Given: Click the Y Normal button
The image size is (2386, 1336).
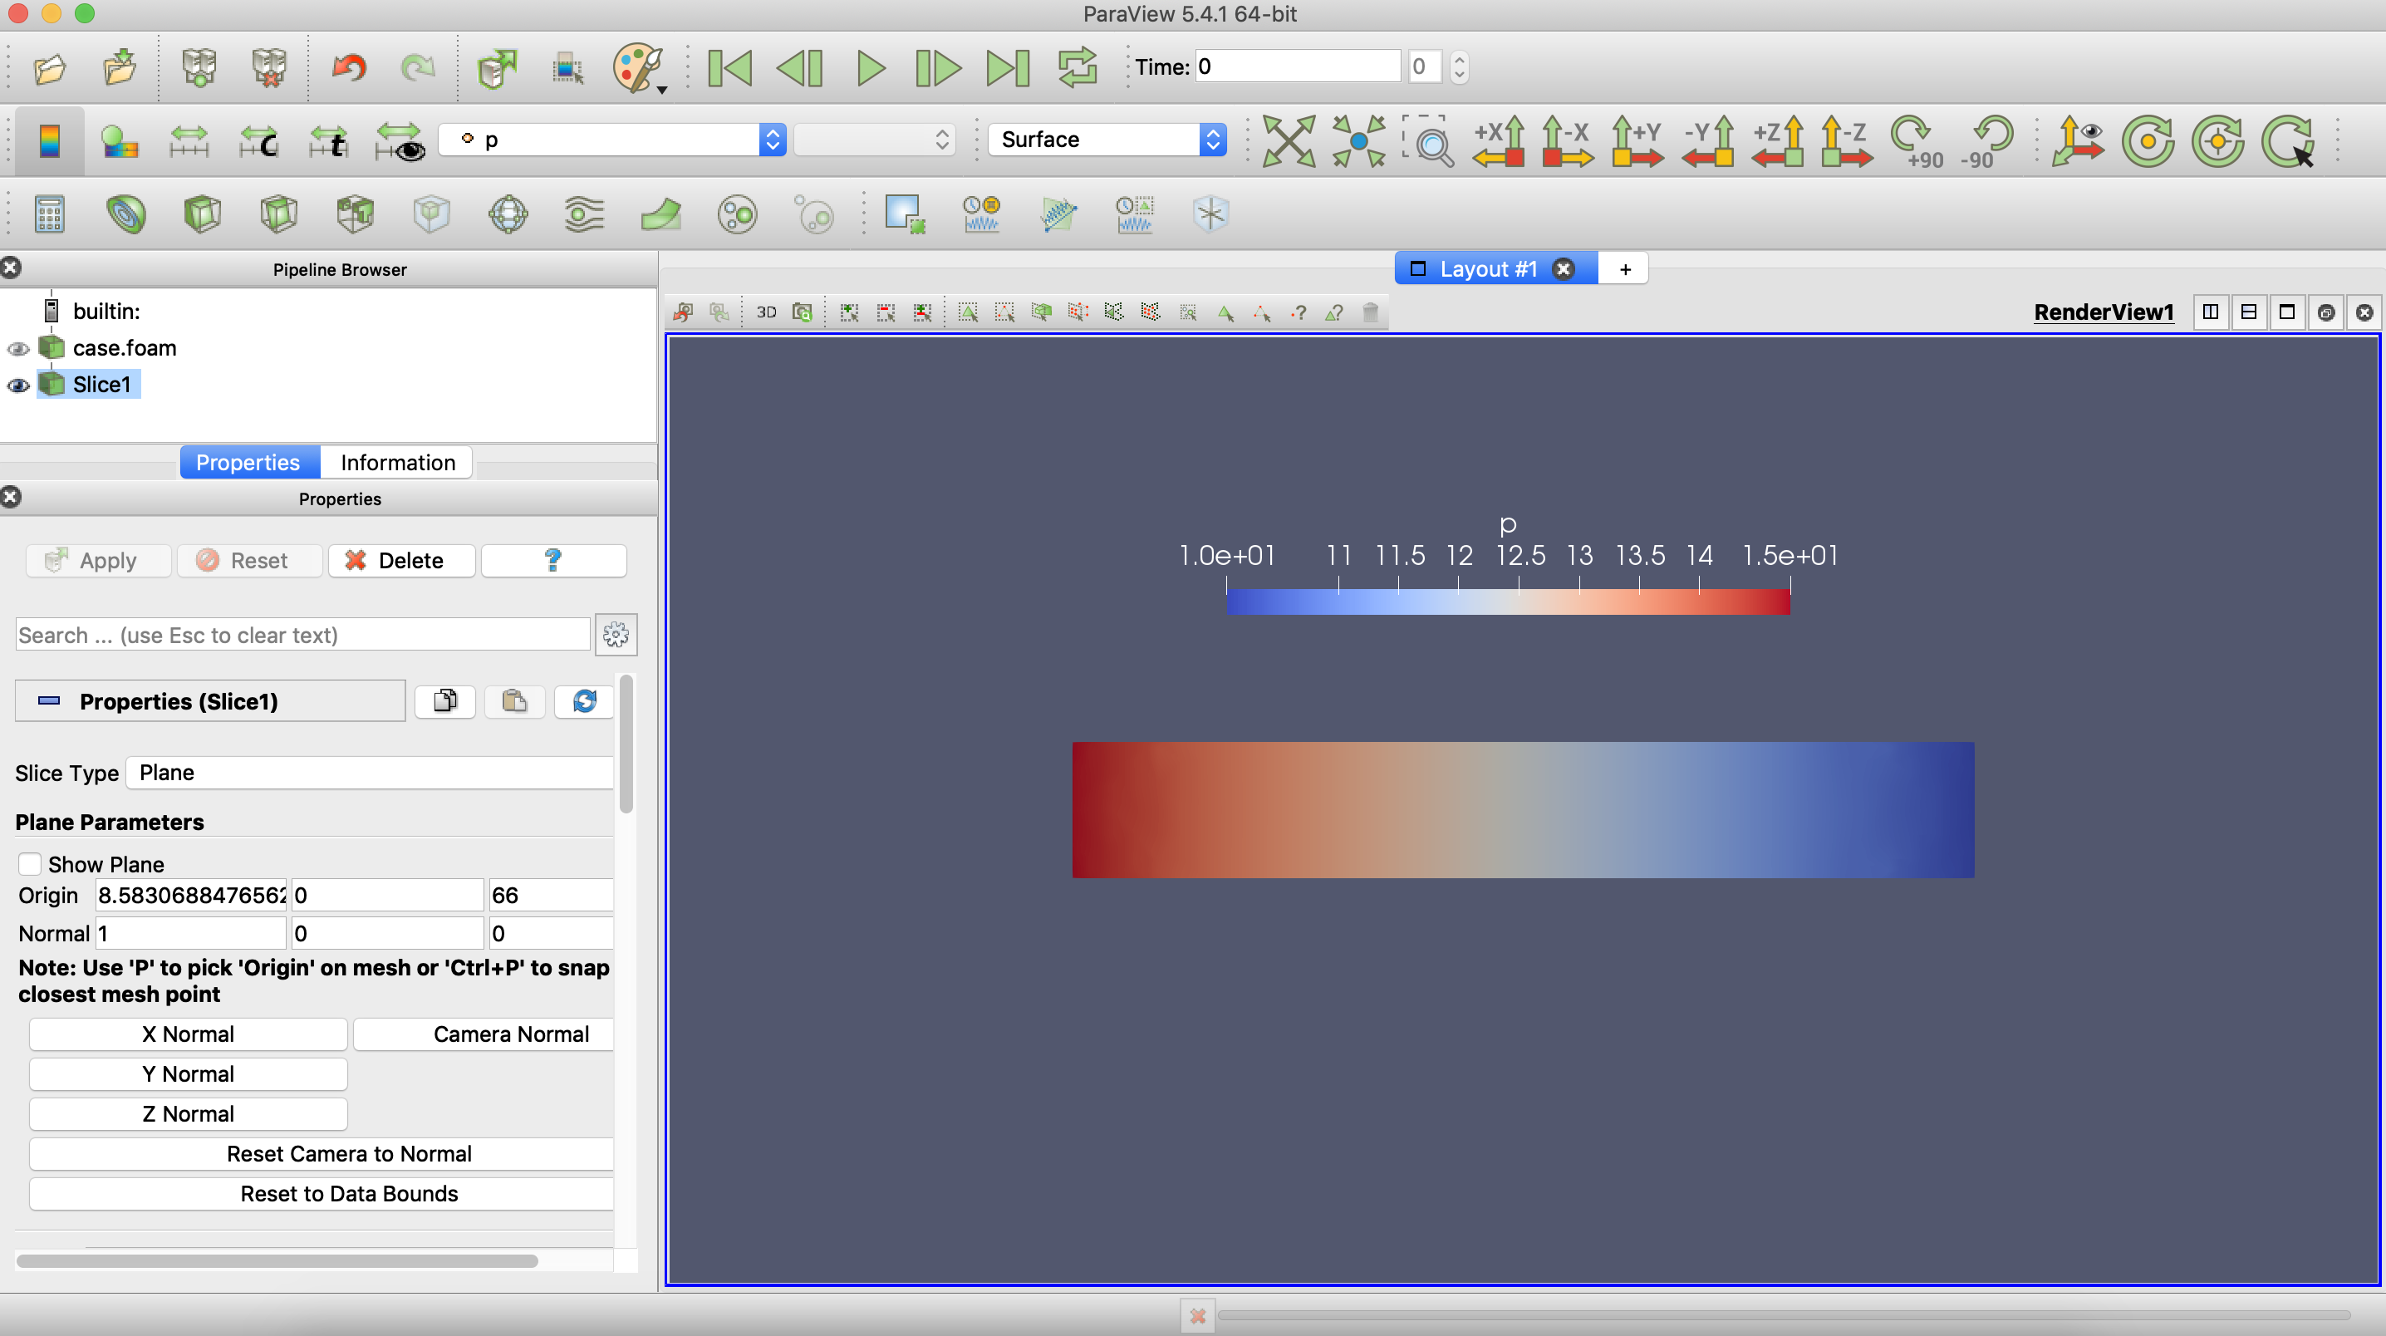Looking at the screenshot, I should pyautogui.click(x=188, y=1073).
